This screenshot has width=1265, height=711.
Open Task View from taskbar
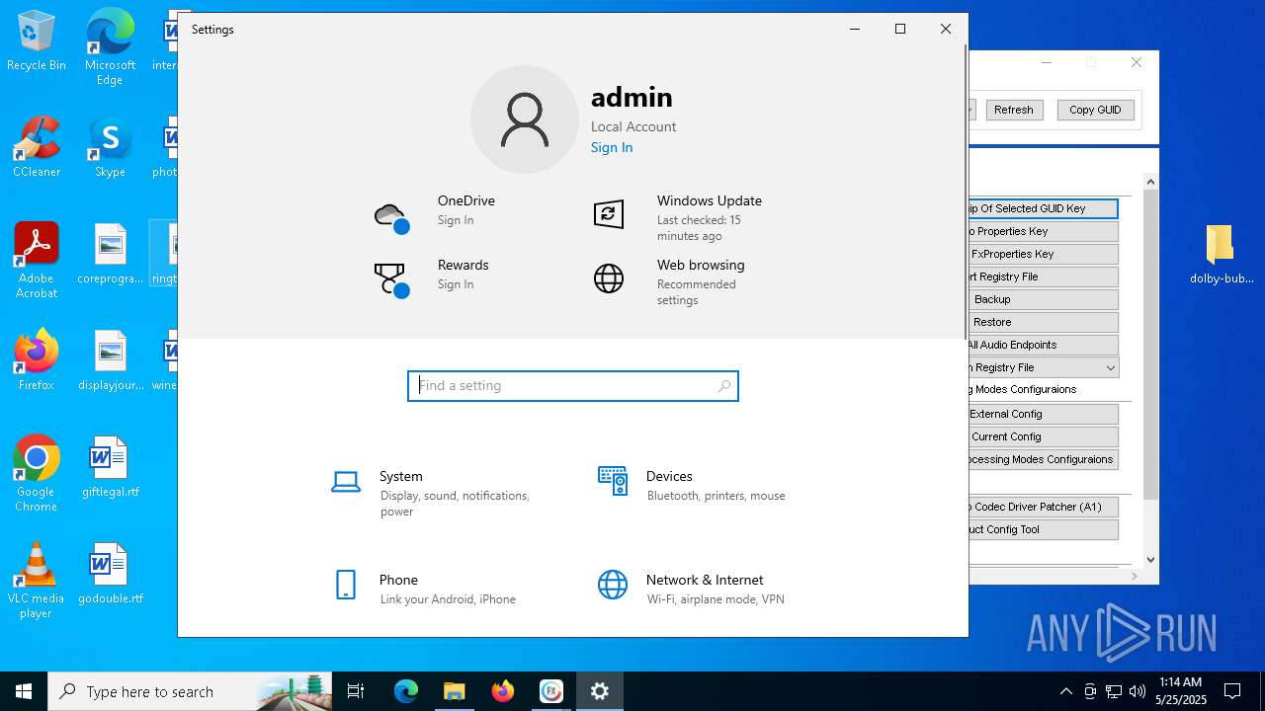tap(356, 691)
